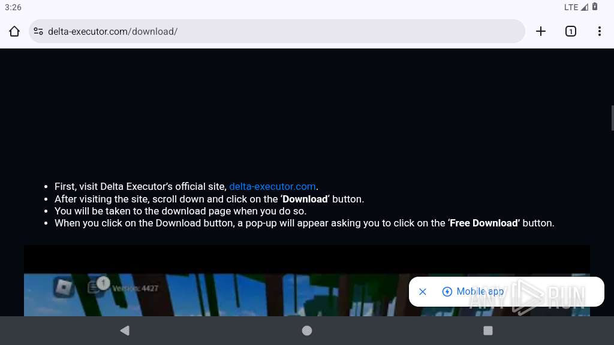Open site information icon in address bar
Viewport: 614px width, 345px height.
point(38,31)
